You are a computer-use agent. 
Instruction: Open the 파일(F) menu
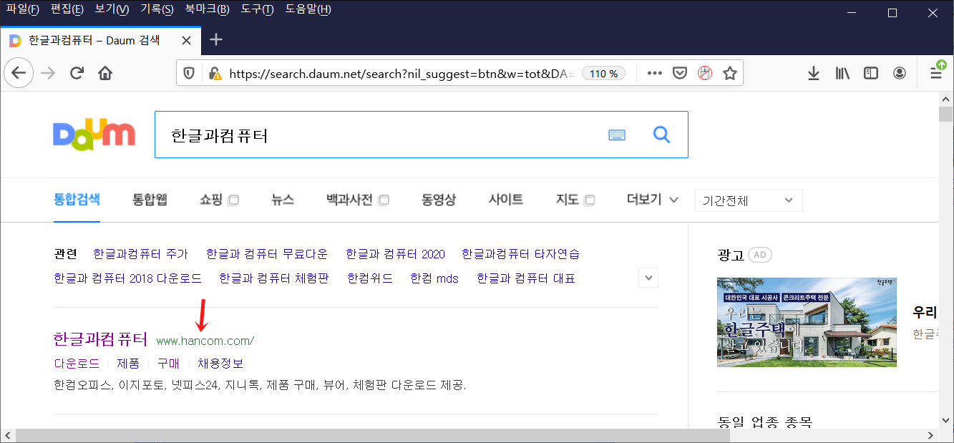click(23, 9)
